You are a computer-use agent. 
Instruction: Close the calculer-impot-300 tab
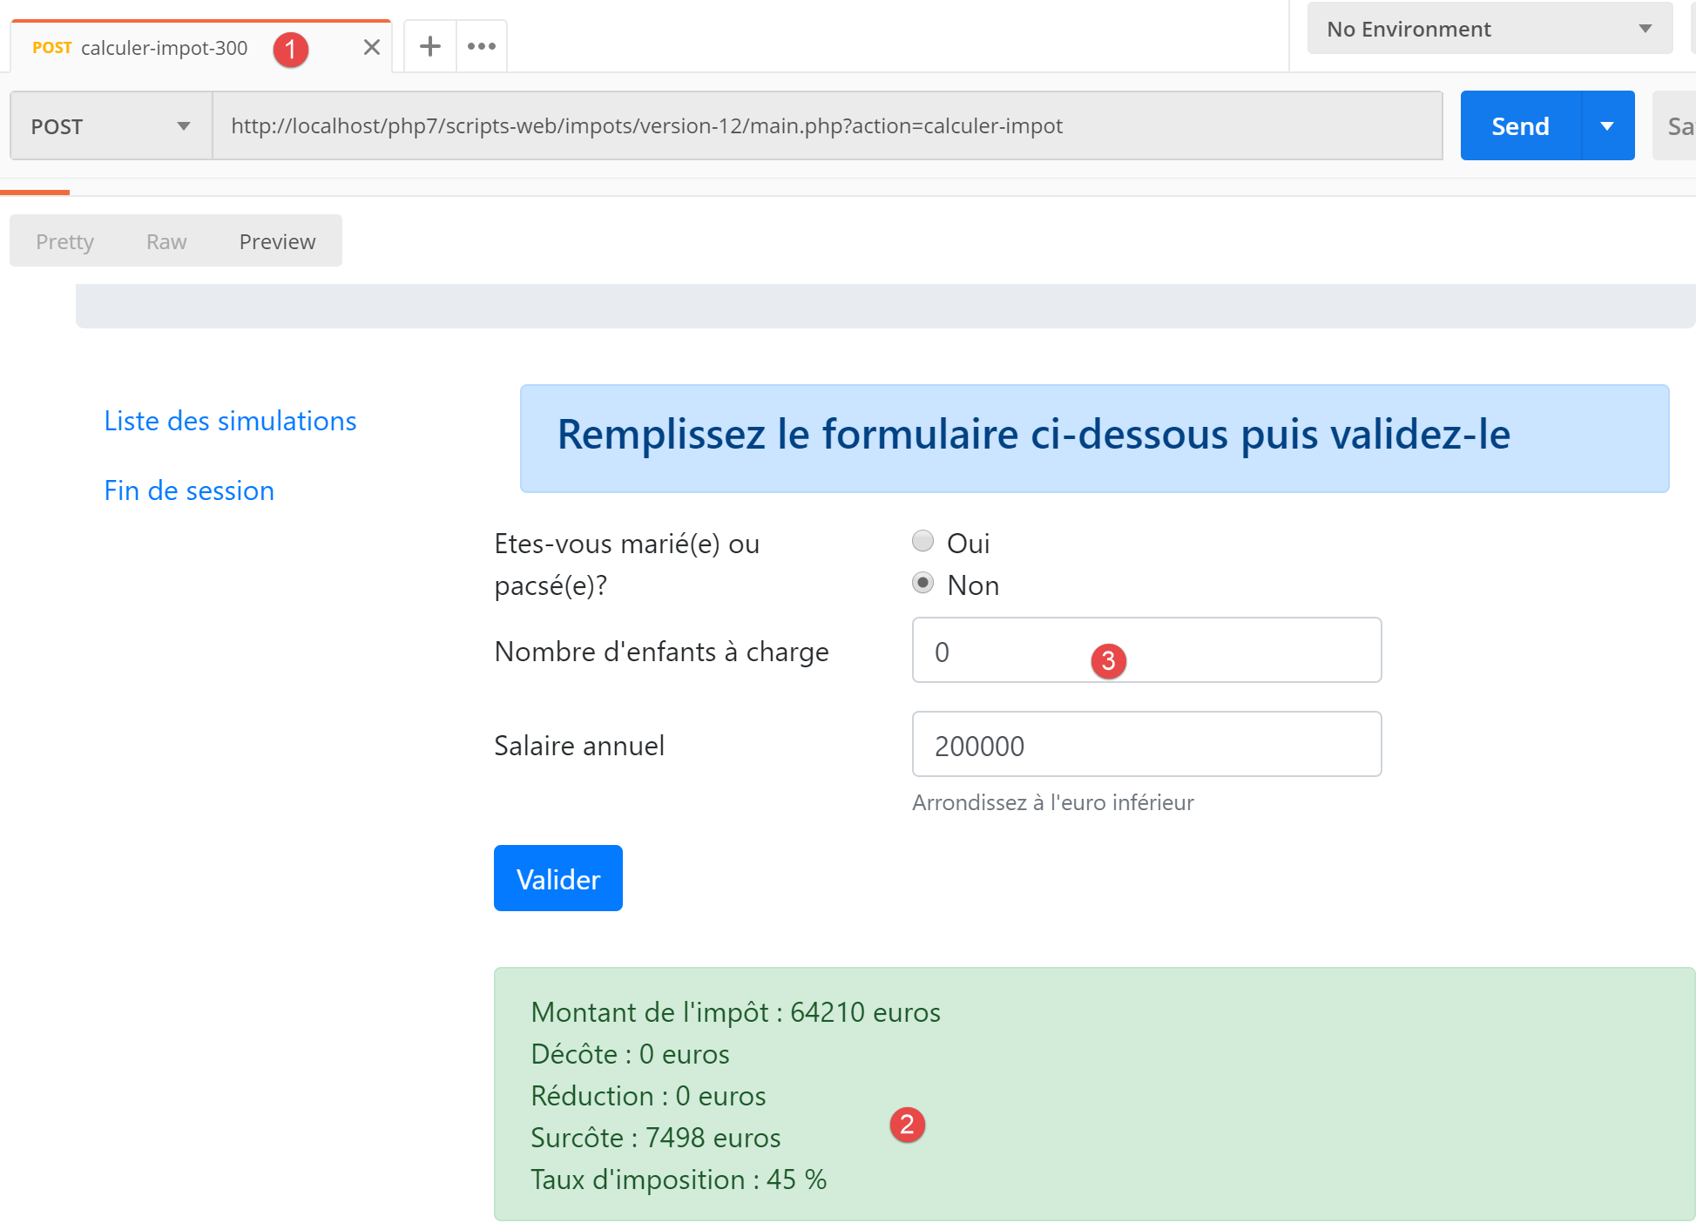tap(372, 47)
